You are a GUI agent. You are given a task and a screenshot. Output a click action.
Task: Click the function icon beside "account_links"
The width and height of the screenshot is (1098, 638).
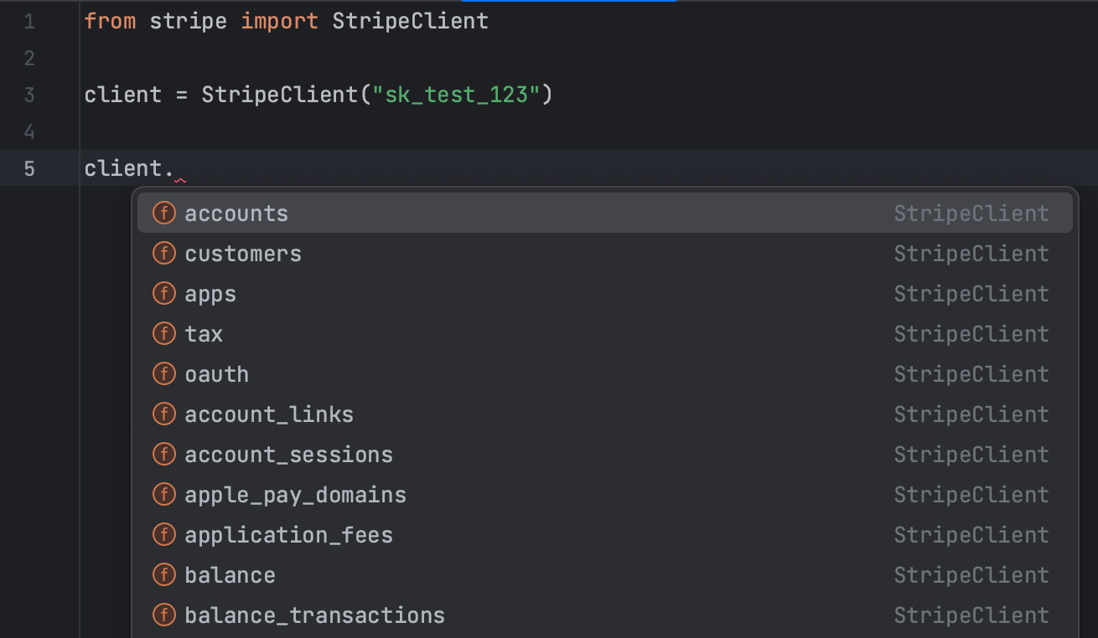(x=164, y=414)
